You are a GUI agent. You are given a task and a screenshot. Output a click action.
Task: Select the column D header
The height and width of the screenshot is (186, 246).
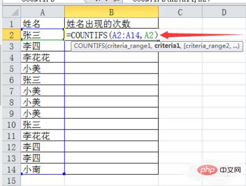click(x=224, y=12)
